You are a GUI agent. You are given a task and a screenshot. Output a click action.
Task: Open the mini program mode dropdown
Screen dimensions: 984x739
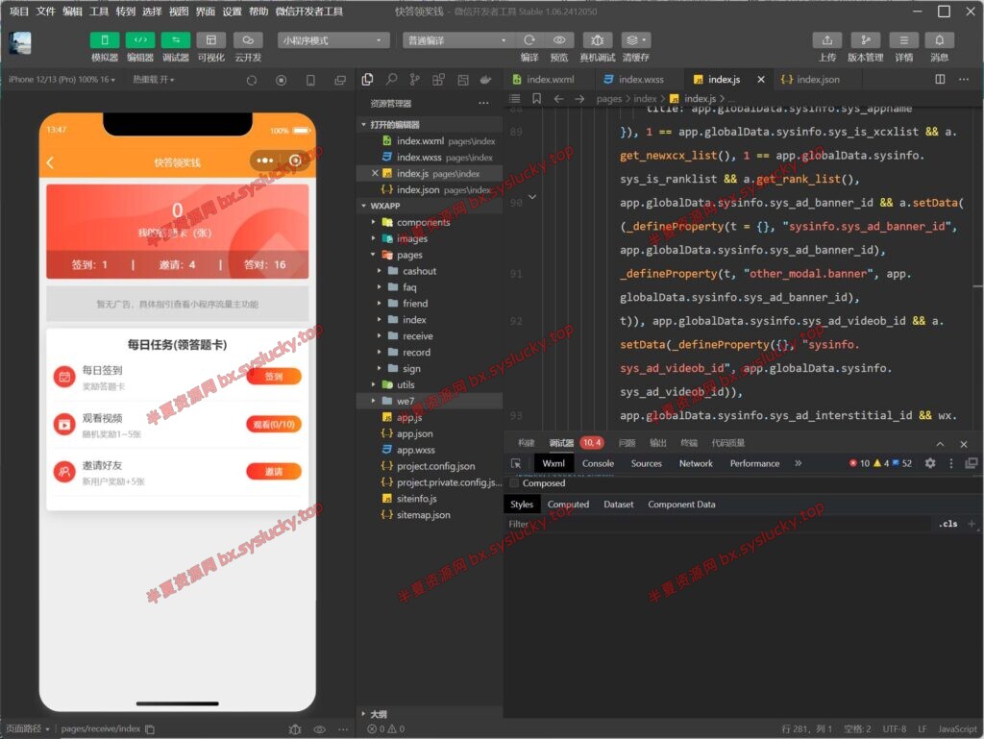333,40
